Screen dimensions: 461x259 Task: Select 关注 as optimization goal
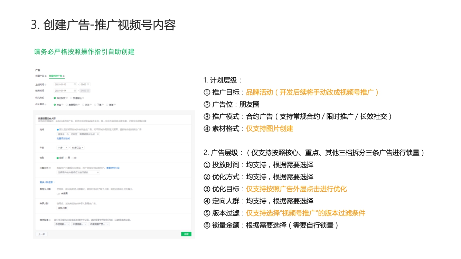(x=84, y=104)
